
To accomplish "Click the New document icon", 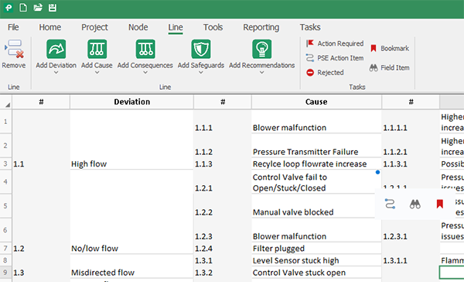I will 23,8.
